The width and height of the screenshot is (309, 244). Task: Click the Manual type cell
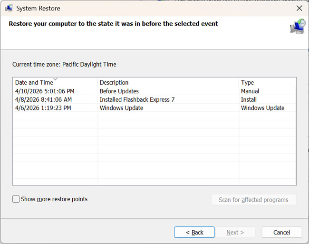[250, 91]
